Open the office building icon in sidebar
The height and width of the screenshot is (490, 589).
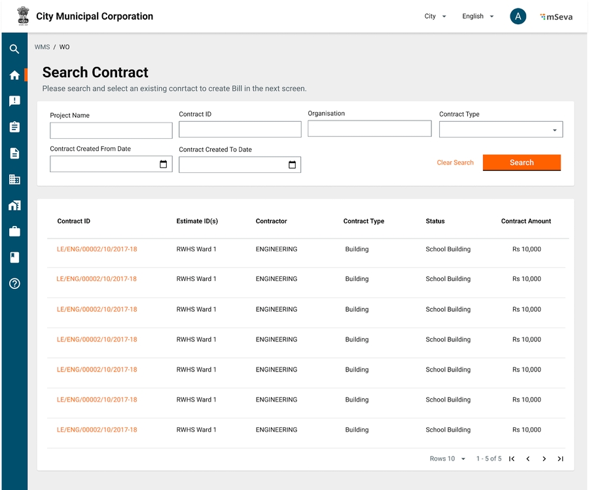[x=14, y=179]
